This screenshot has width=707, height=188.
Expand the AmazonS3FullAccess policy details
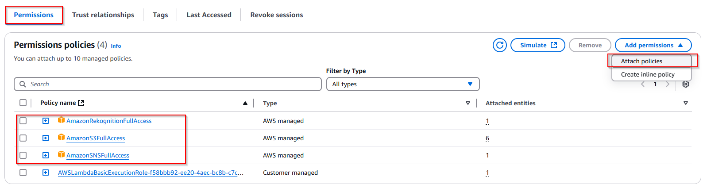[46, 138]
